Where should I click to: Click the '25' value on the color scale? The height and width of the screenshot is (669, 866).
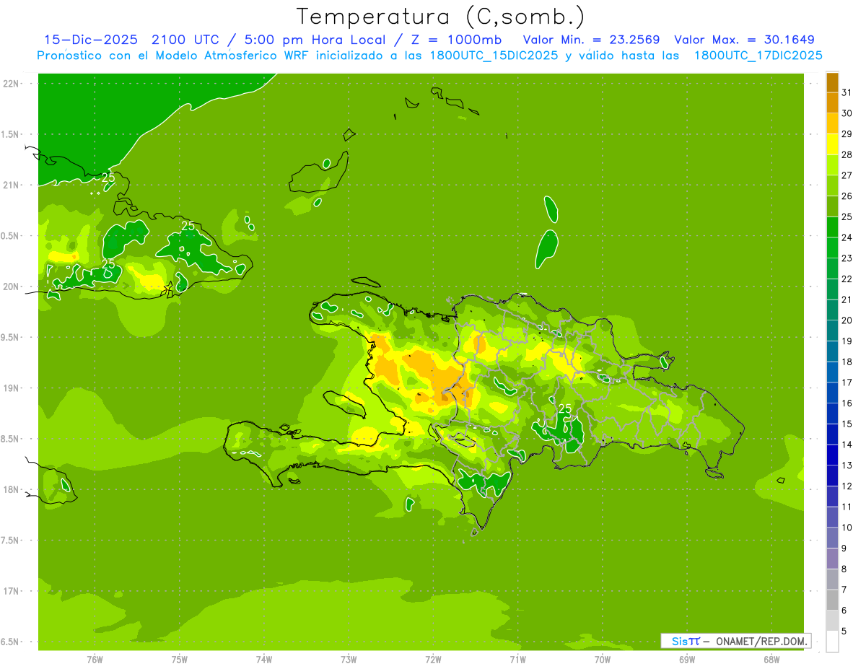(847, 217)
